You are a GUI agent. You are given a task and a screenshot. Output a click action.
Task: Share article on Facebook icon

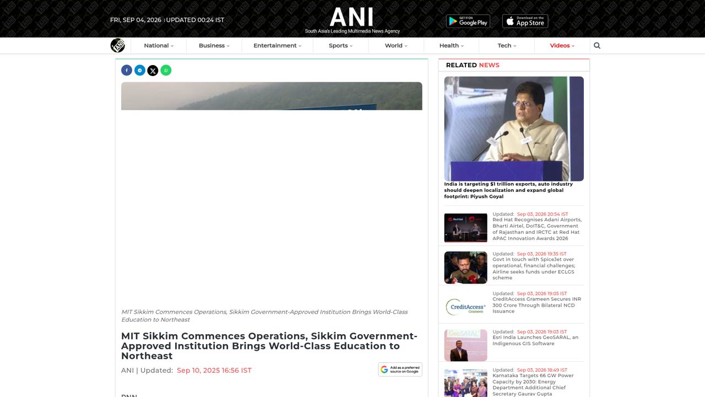point(127,70)
